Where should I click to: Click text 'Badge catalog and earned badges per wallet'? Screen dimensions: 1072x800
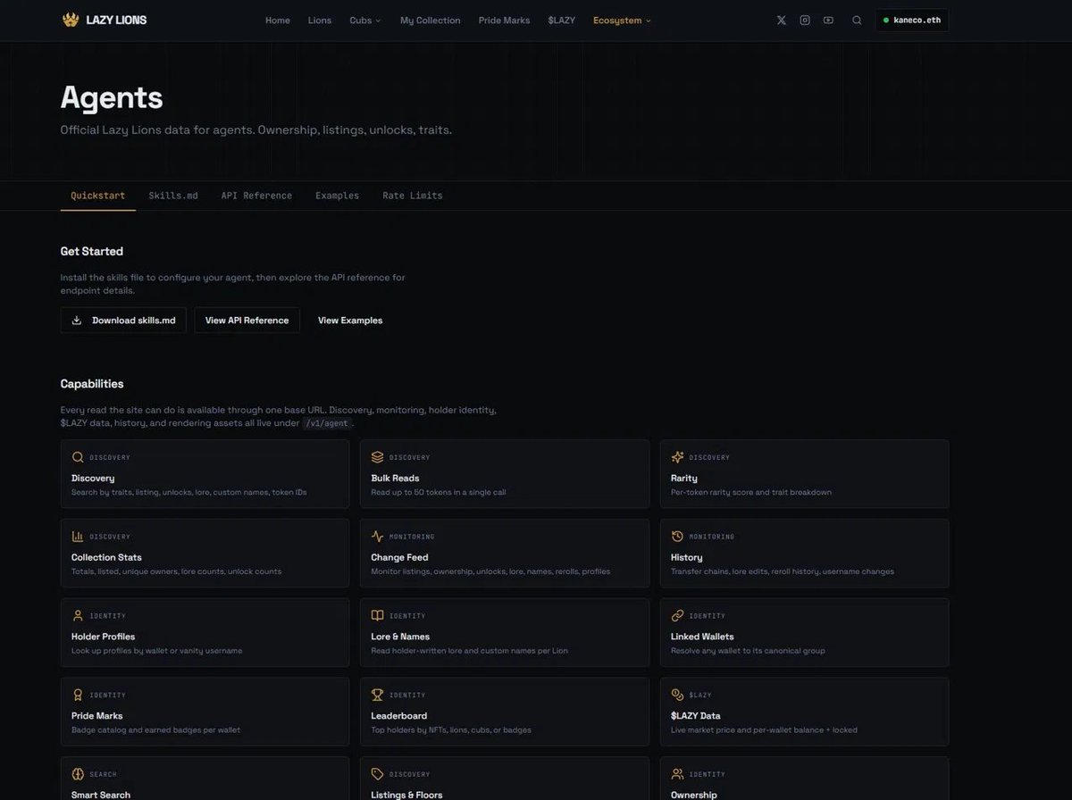pyautogui.click(x=155, y=729)
